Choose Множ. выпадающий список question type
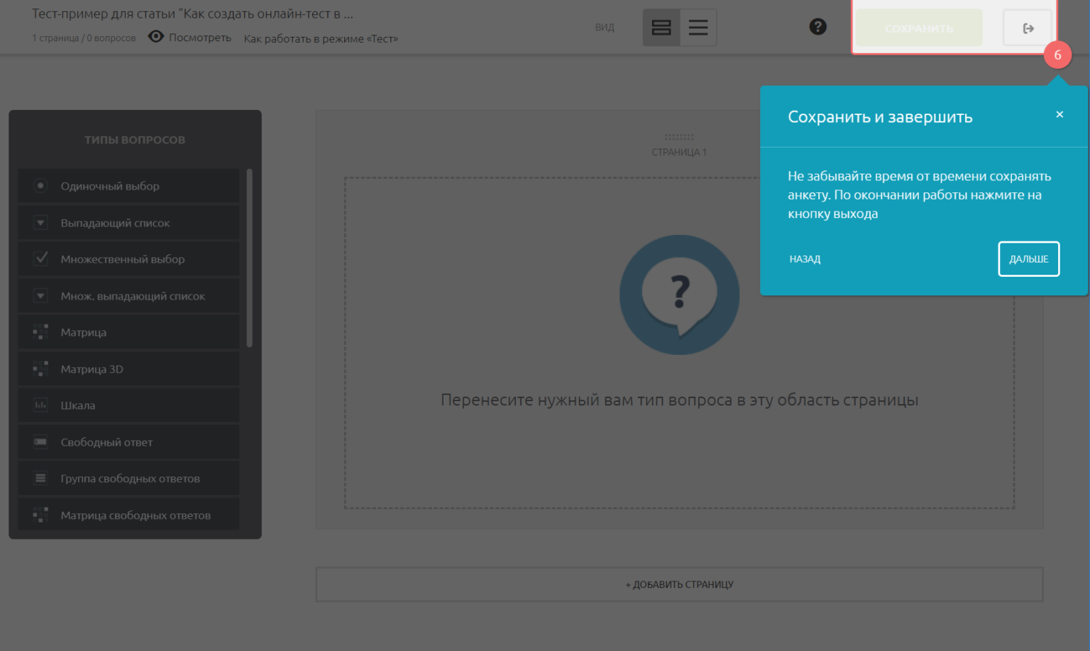This screenshot has width=1090, height=651. click(x=133, y=296)
